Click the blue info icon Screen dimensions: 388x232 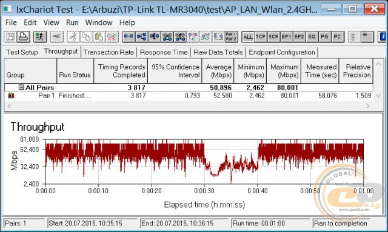[383, 37]
